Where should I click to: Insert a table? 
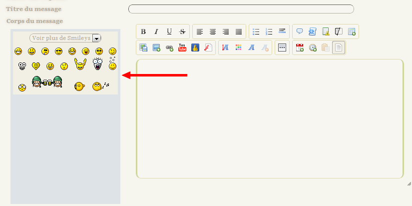[x=352, y=32]
